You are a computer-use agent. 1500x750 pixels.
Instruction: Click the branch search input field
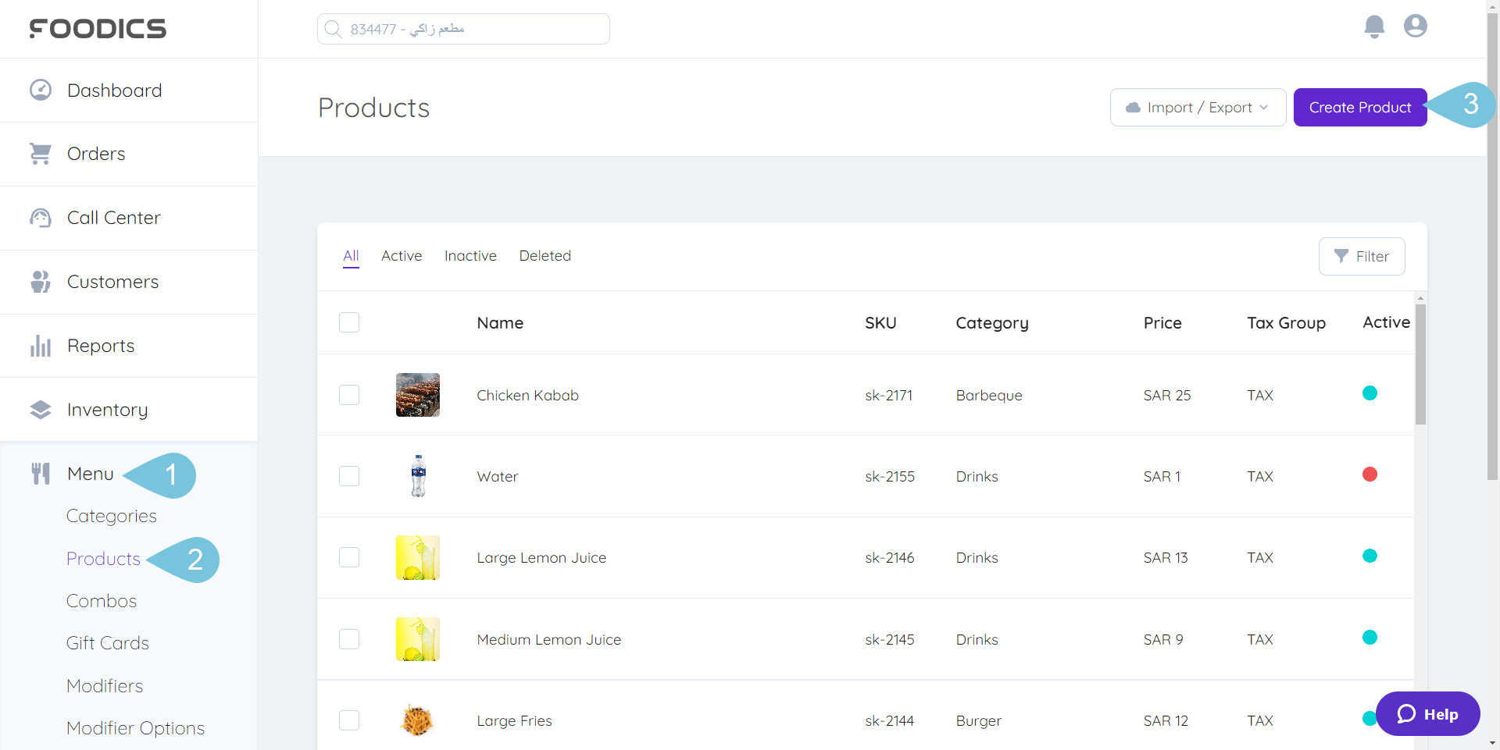point(462,28)
